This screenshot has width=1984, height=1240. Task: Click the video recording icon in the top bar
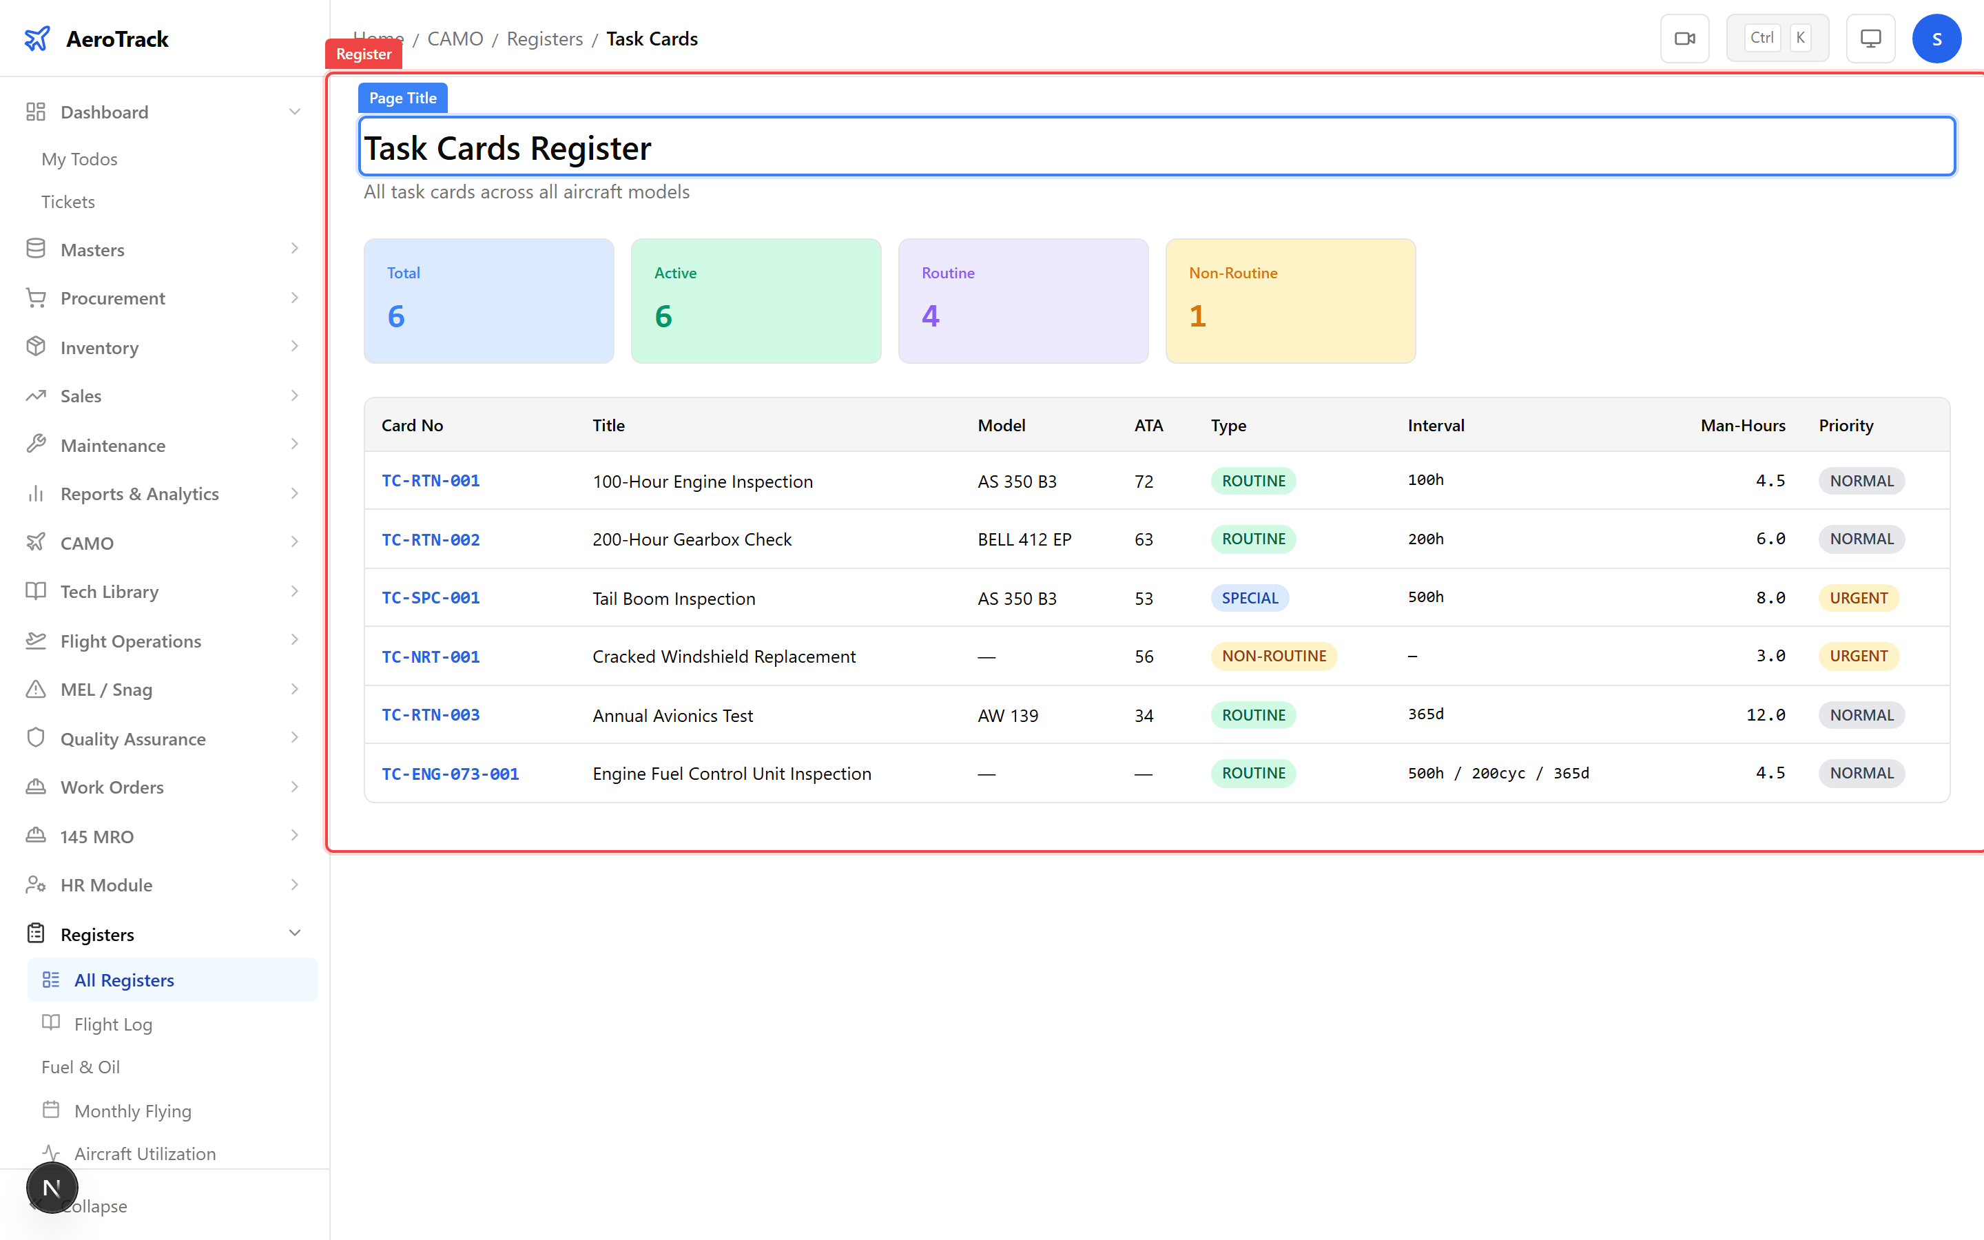(1685, 38)
